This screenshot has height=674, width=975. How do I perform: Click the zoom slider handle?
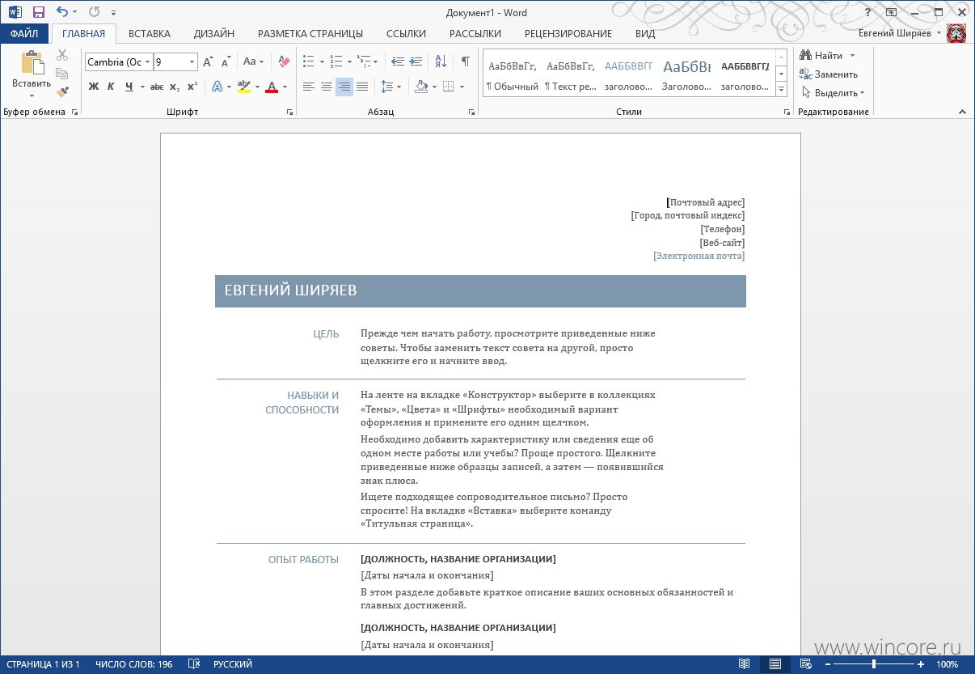(874, 664)
